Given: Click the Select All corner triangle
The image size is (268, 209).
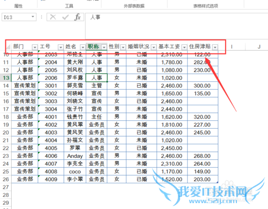Looking at the screenshot, I should coord(8,47).
